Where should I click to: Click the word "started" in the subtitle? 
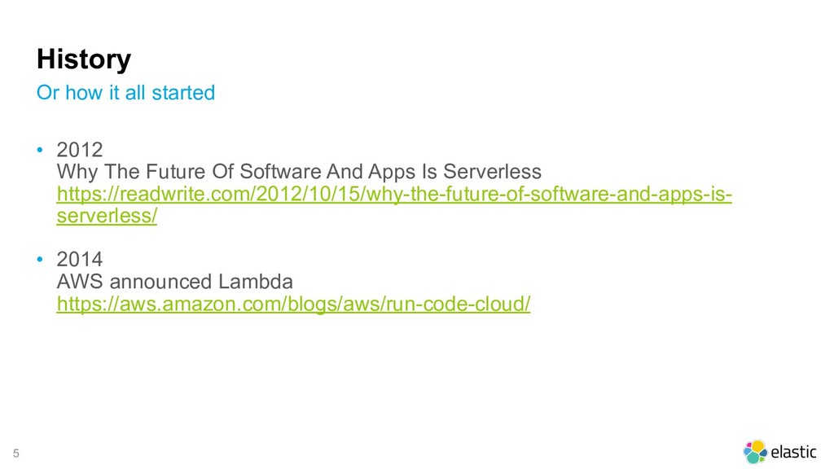[183, 93]
